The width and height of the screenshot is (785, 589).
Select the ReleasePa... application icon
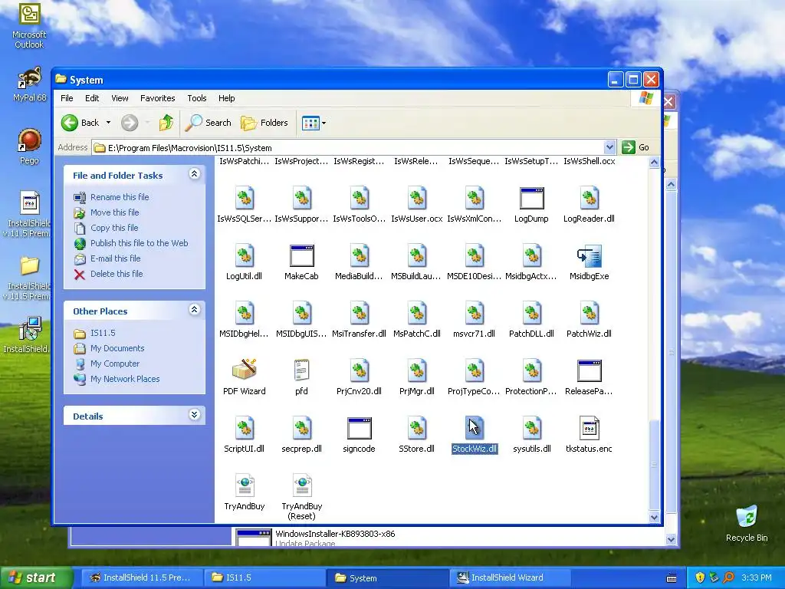pyautogui.click(x=589, y=370)
